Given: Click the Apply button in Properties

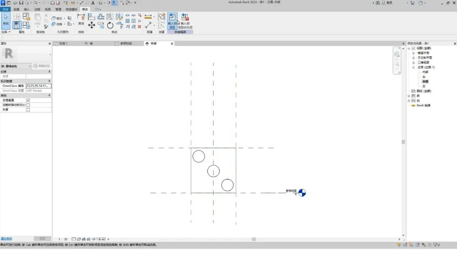Looking at the screenshot, I should tap(42, 239).
